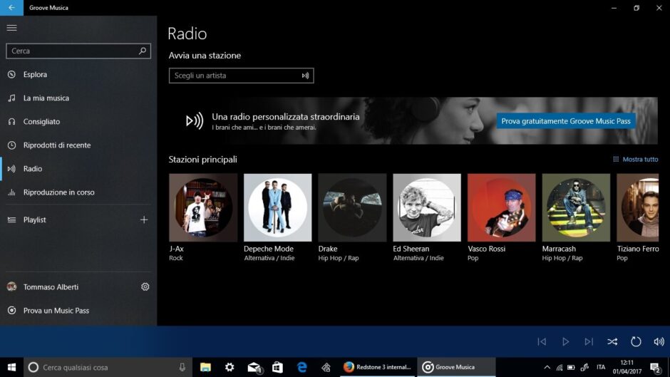This screenshot has height=377, width=670.
Task: Click the grid icon beside Mostra tutto
Action: [x=616, y=159]
